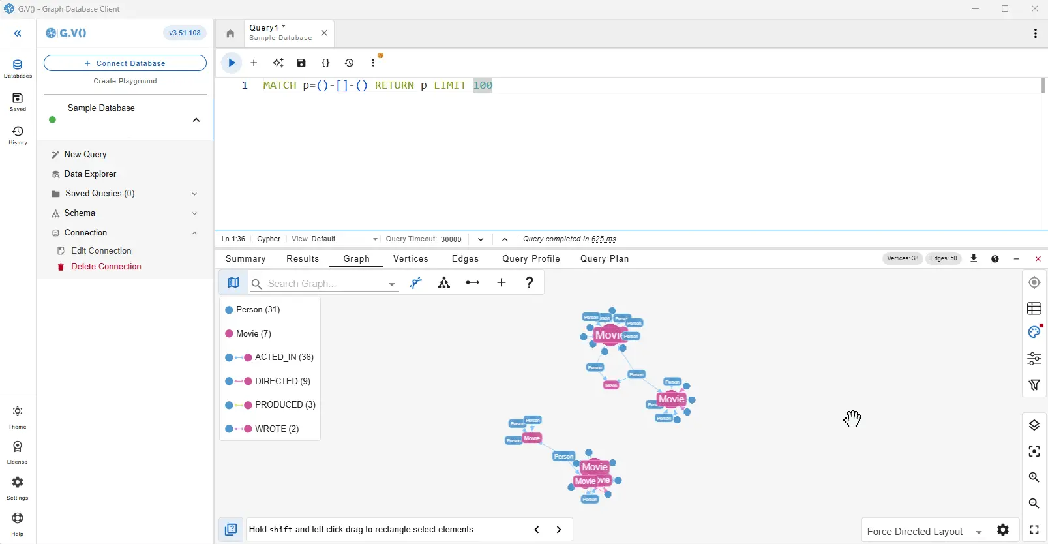Switch to the Vertices tab

411,258
